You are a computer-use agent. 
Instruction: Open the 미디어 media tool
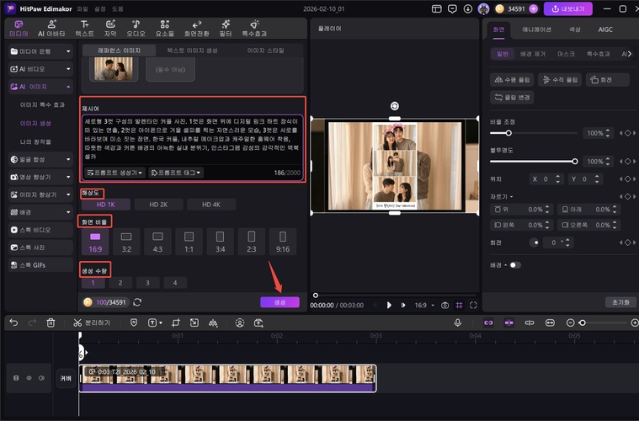[19, 29]
